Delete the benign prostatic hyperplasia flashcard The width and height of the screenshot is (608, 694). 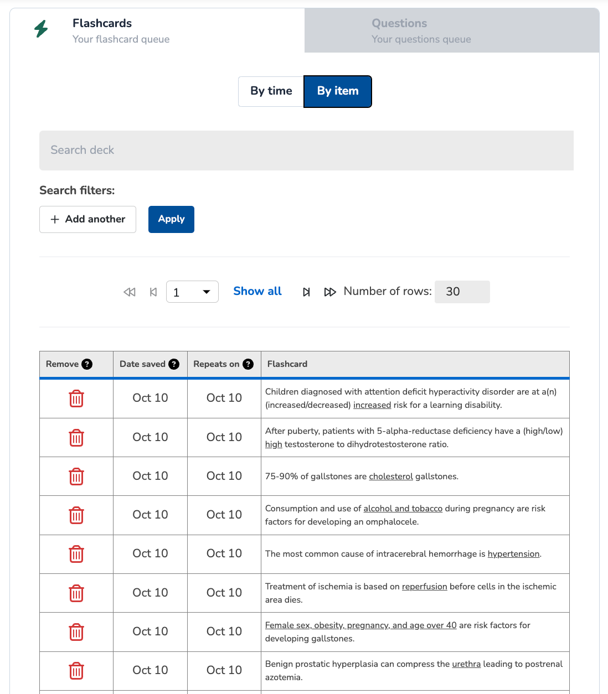click(x=76, y=671)
